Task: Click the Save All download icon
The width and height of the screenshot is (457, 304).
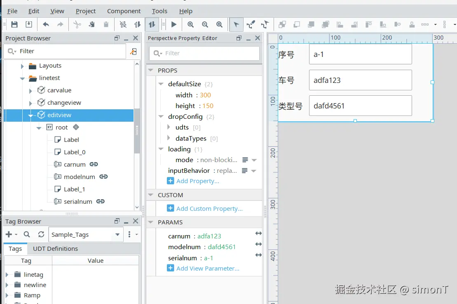Action: [28, 24]
